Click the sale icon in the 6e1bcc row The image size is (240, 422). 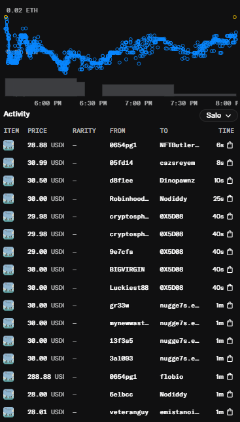click(x=230, y=395)
